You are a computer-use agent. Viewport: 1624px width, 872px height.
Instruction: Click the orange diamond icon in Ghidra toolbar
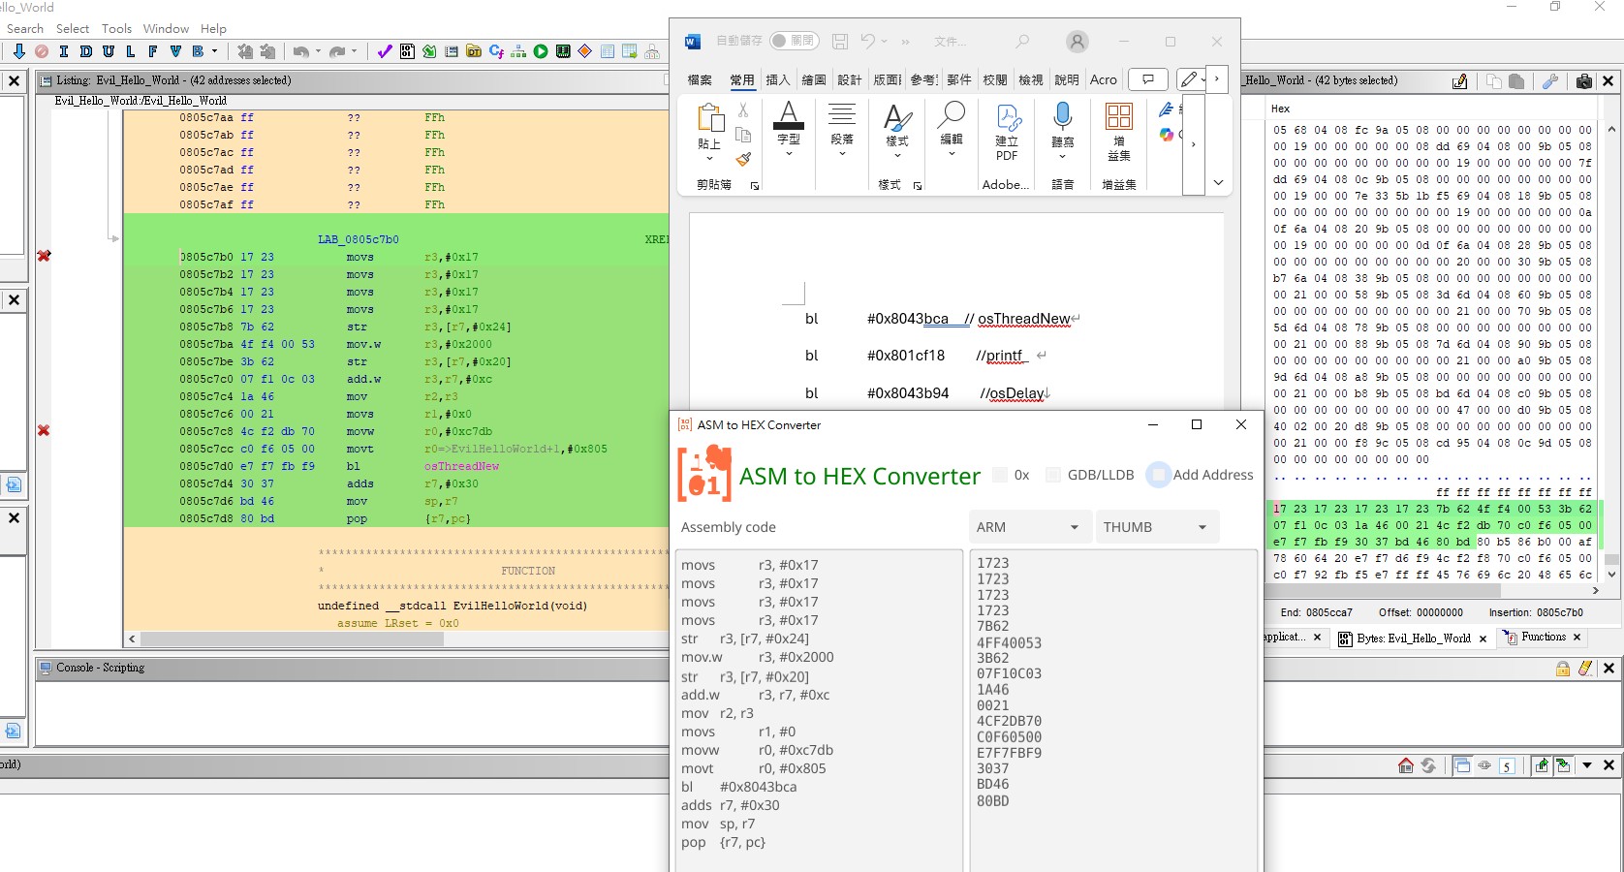coord(585,51)
